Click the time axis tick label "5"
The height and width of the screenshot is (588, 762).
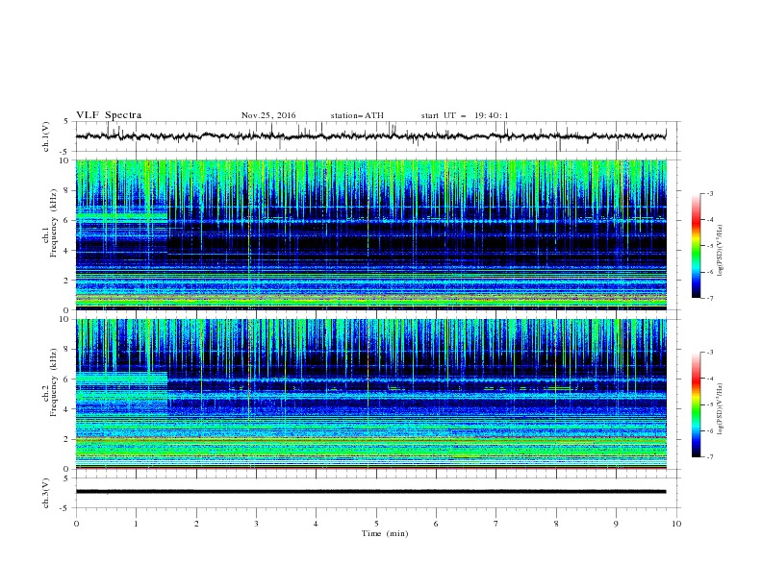tap(376, 524)
